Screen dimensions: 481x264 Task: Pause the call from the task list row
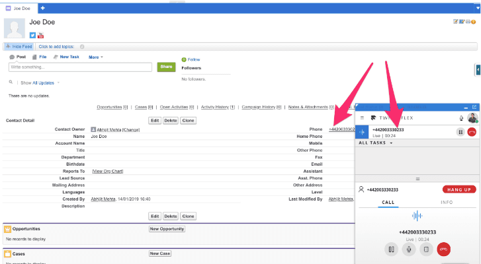coord(460,132)
